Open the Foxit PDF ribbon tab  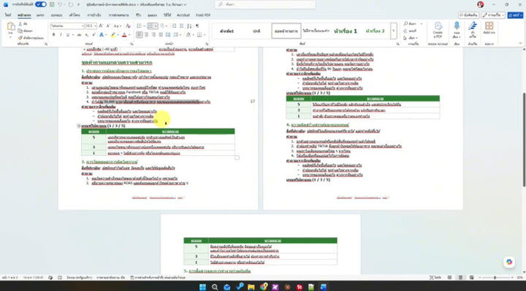[x=203, y=15]
